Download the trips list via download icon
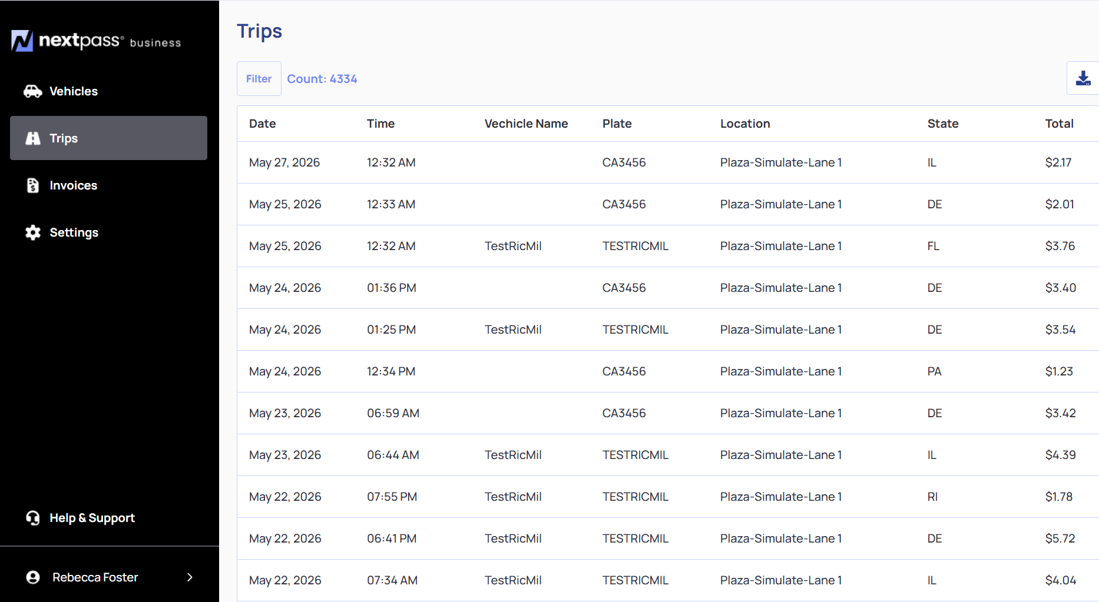The image size is (1099, 602). coord(1083,78)
